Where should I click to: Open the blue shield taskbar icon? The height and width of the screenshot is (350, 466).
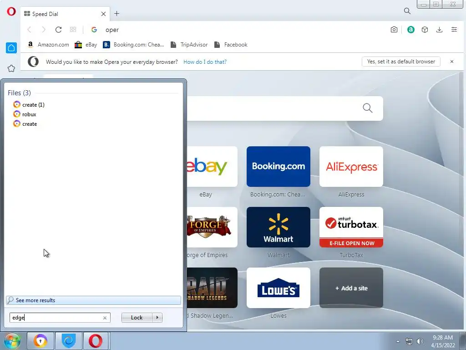click(x=69, y=341)
